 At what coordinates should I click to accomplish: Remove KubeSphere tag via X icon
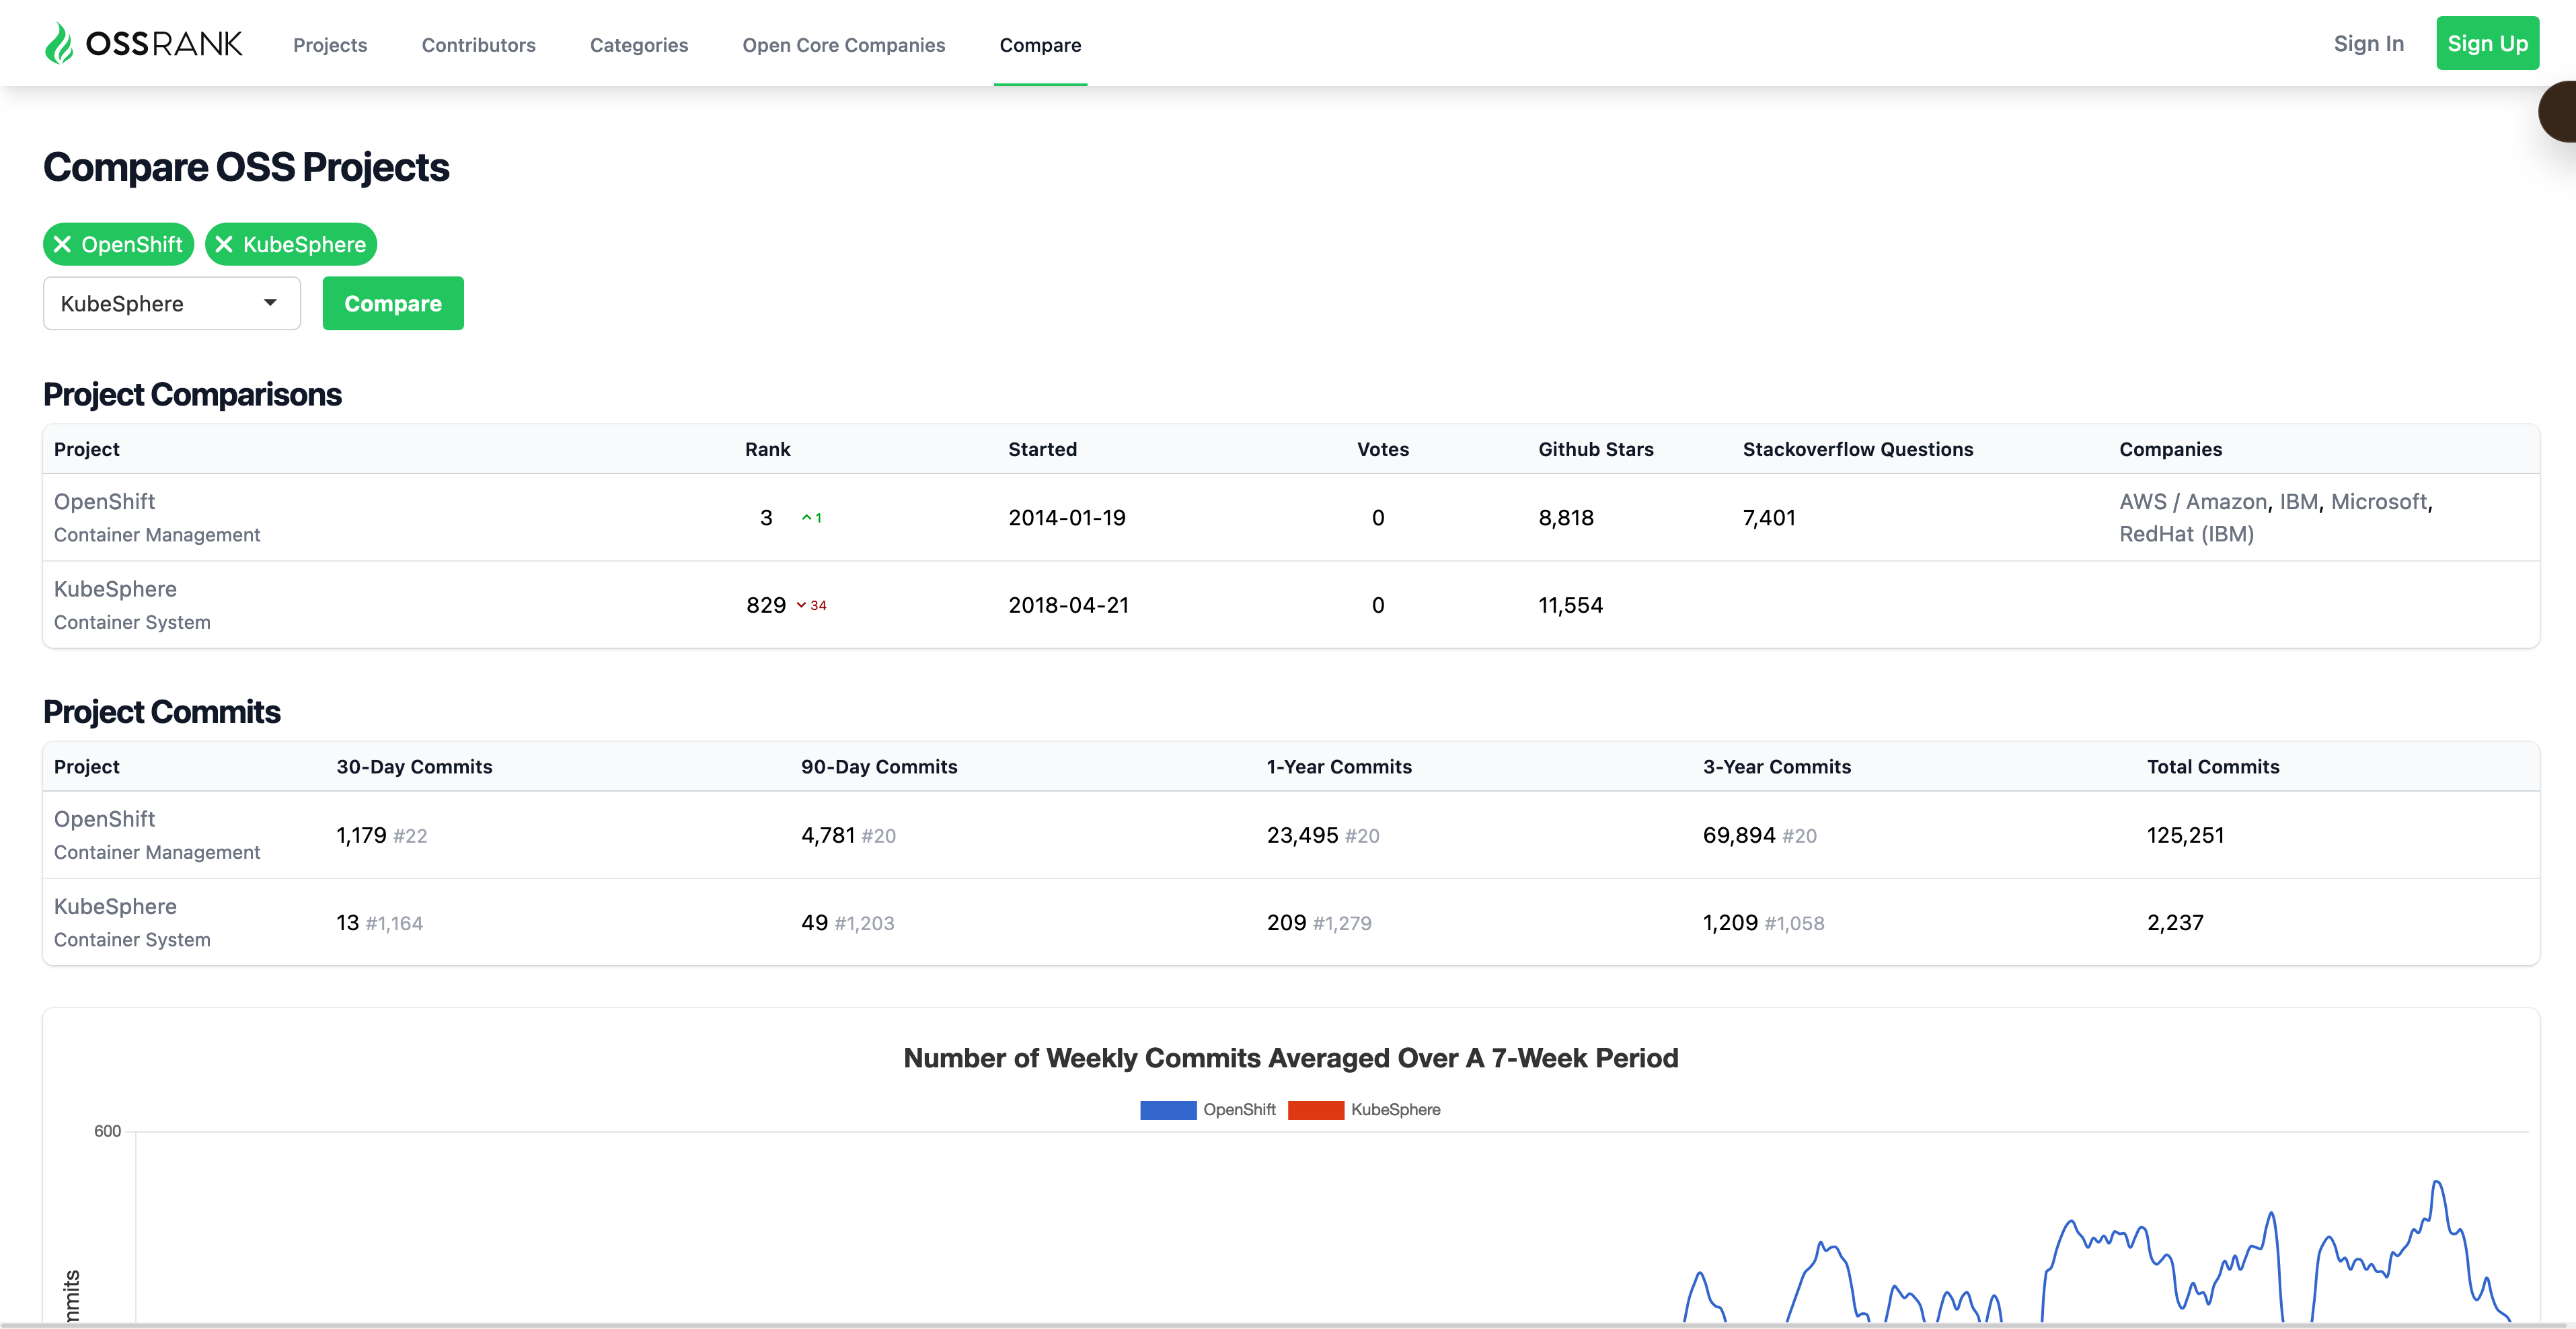[x=224, y=245]
